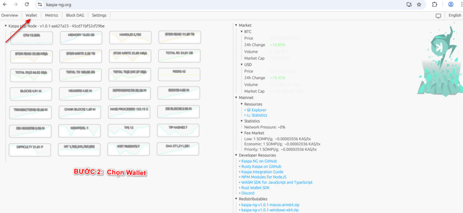This screenshot has height=213, width=463.
Task: Click the back navigation arrow
Action: tap(5, 5)
